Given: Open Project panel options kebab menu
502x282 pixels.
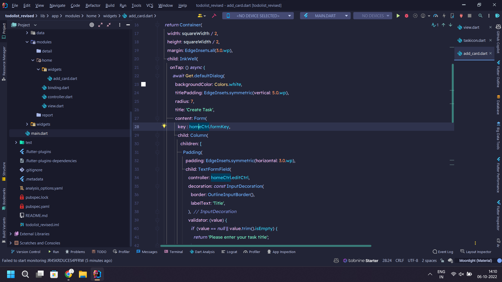Looking at the screenshot, I should pyautogui.click(x=120, y=25).
